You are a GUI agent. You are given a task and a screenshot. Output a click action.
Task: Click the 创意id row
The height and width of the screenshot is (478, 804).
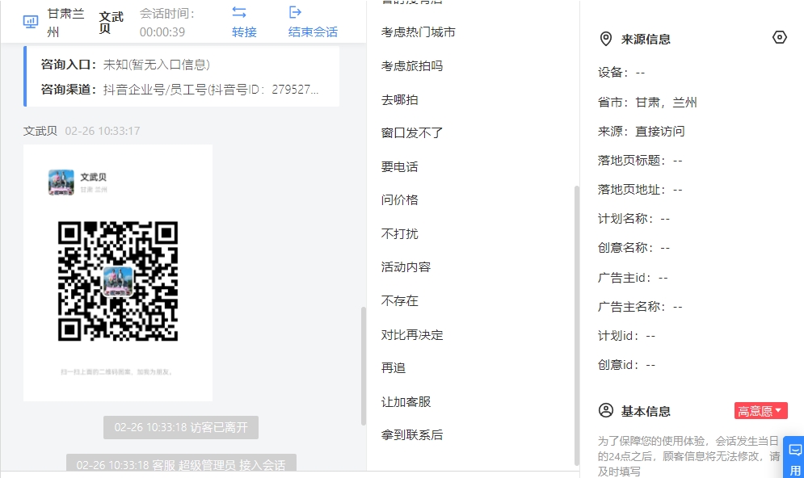626,365
